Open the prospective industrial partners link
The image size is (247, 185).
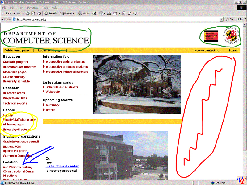[x=67, y=72]
